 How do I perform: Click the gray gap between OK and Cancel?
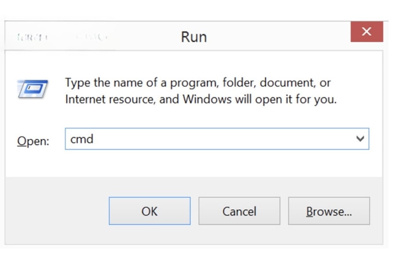point(194,211)
